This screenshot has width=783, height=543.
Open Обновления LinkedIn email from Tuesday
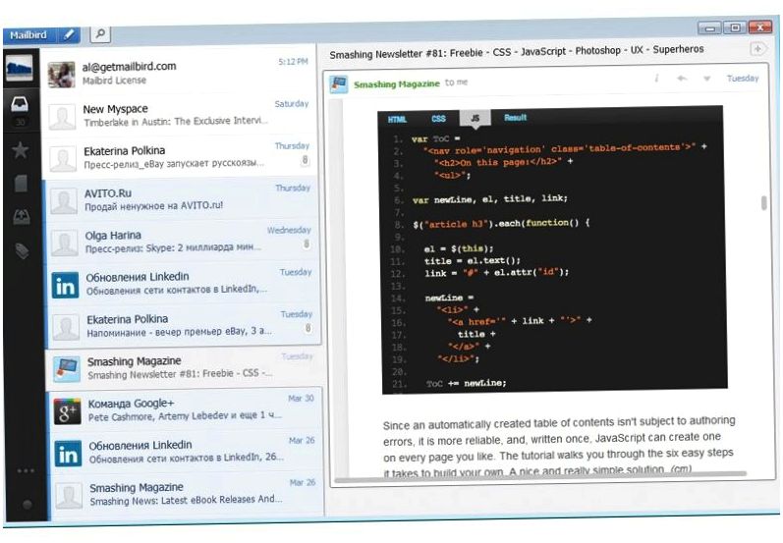[x=184, y=283]
